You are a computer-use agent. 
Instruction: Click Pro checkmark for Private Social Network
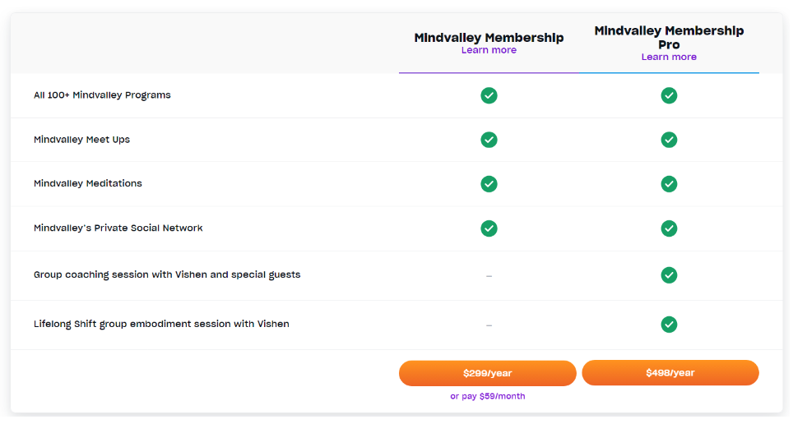(x=669, y=228)
